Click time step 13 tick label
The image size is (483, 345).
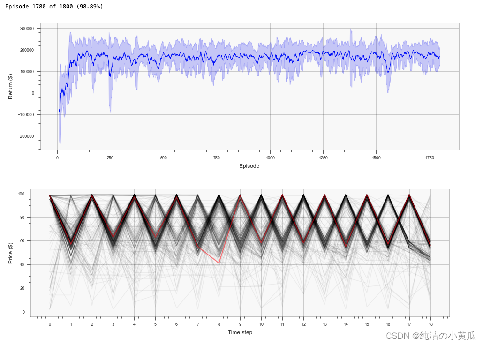pyautogui.click(x=325, y=324)
